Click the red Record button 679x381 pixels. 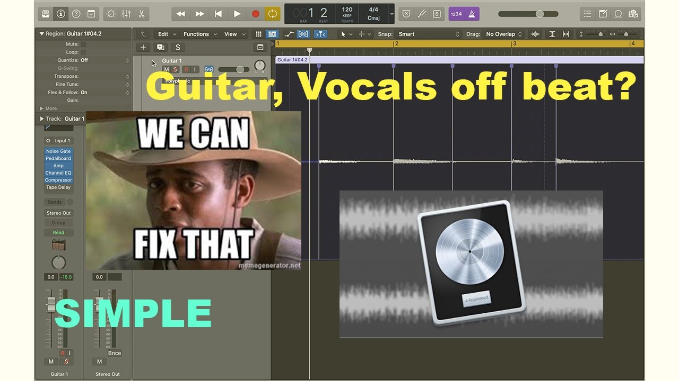[x=255, y=14]
